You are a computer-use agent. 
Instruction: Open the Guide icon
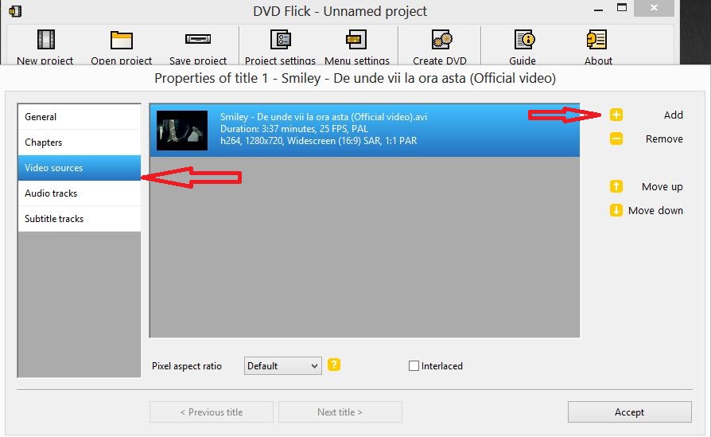pyautogui.click(x=523, y=40)
